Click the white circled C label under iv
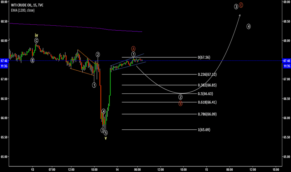291x172 pixels. (36, 41)
